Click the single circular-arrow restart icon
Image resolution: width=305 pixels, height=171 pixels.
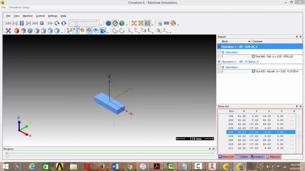tap(57, 23)
